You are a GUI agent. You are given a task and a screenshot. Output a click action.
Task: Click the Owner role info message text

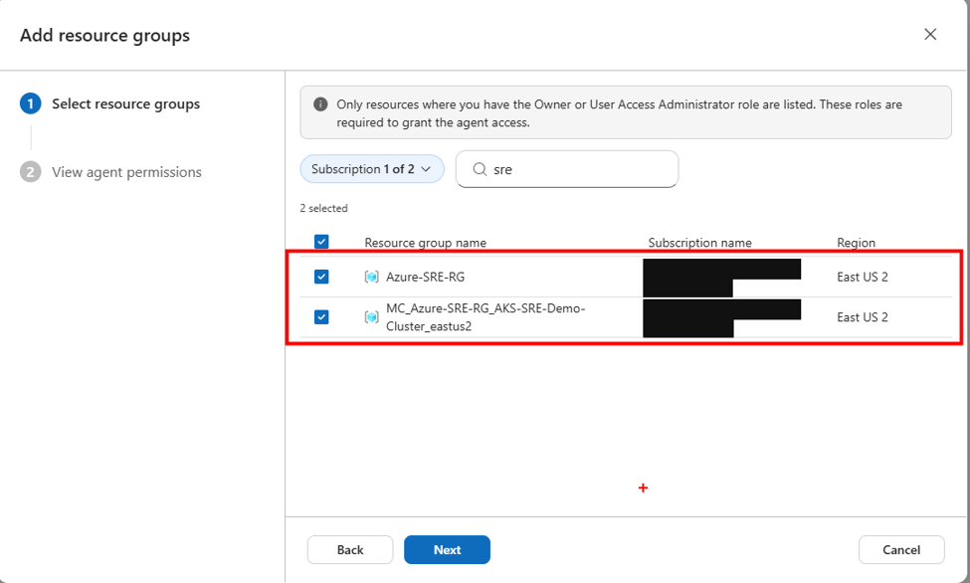click(619, 113)
